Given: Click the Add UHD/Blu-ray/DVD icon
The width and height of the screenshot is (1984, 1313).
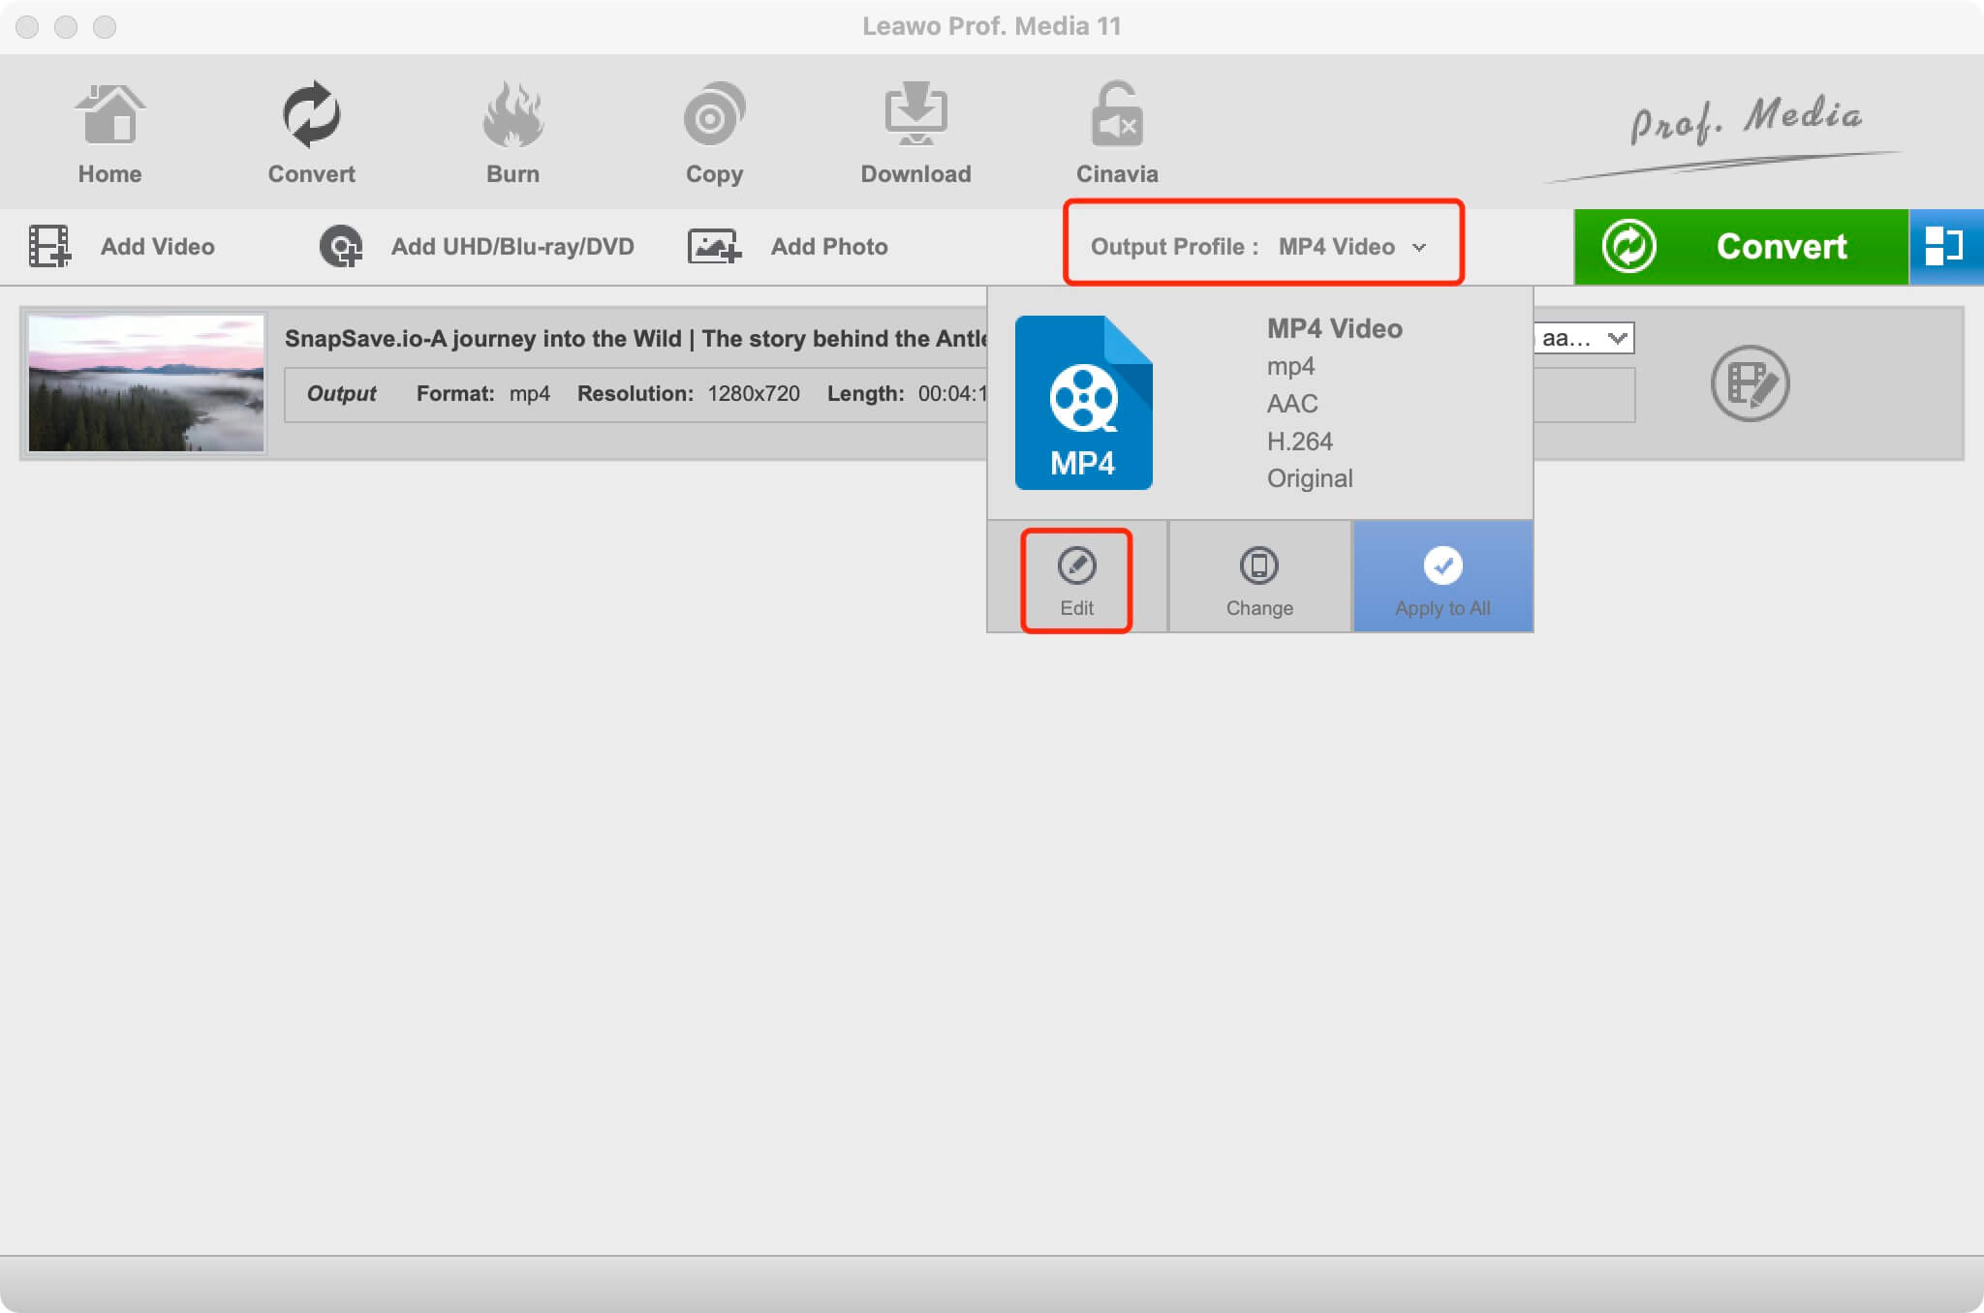Looking at the screenshot, I should [338, 246].
